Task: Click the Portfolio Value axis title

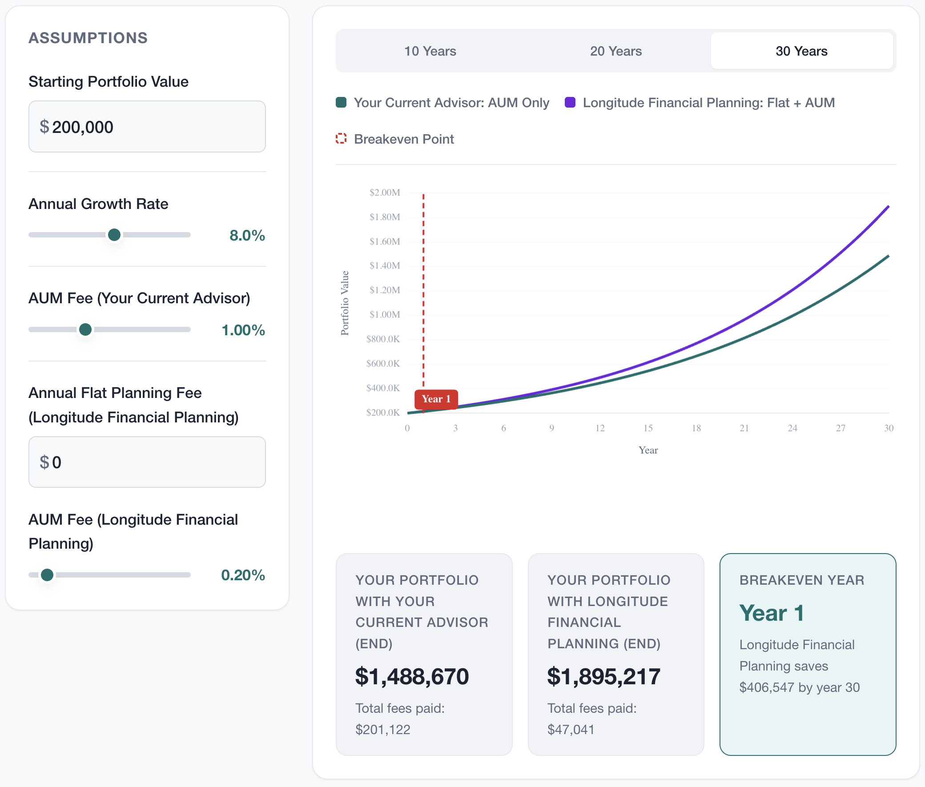Action: coord(345,303)
